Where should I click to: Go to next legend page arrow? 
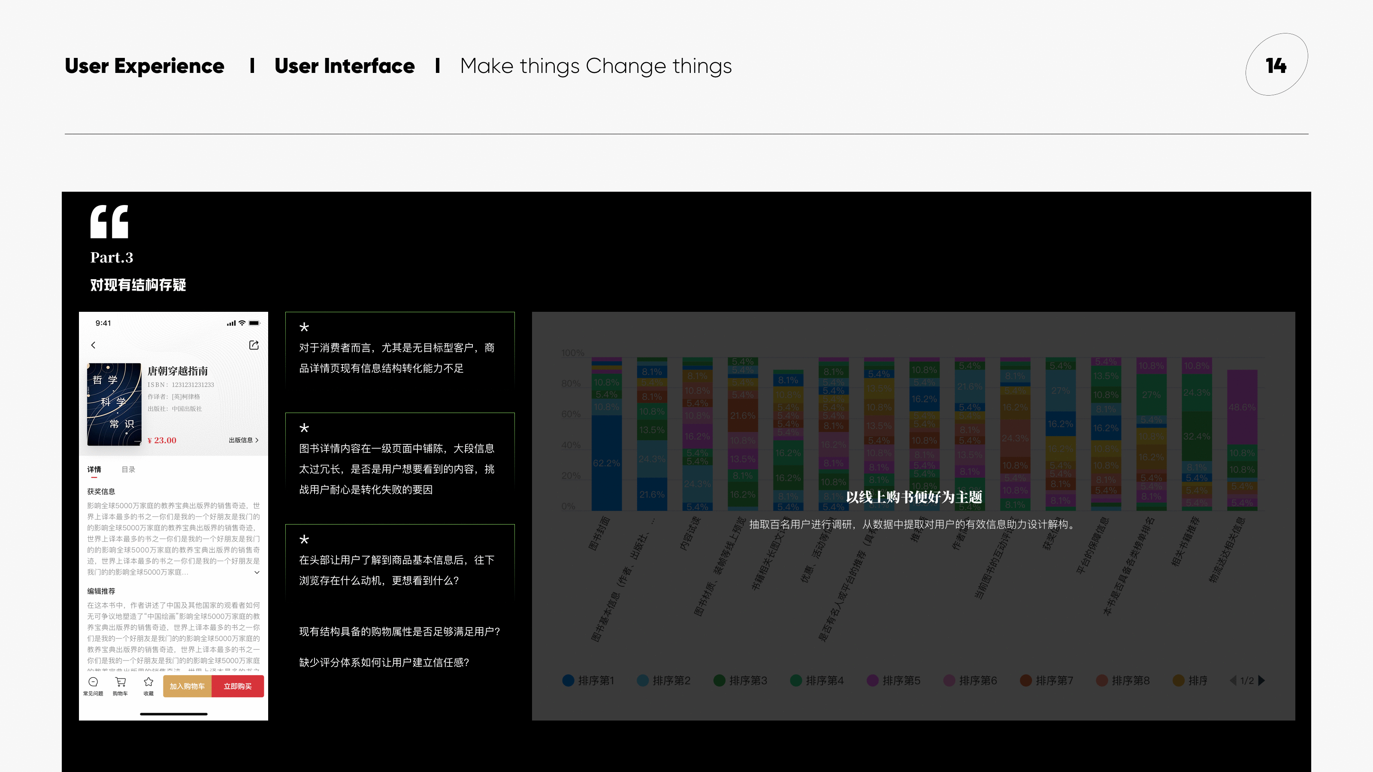click(1261, 680)
